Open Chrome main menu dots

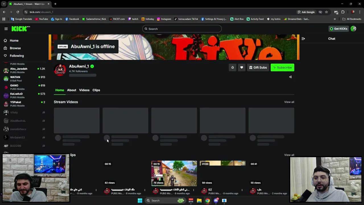tap(360, 12)
